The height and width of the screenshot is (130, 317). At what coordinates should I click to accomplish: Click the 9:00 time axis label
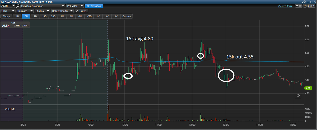[x=91, y=124]
